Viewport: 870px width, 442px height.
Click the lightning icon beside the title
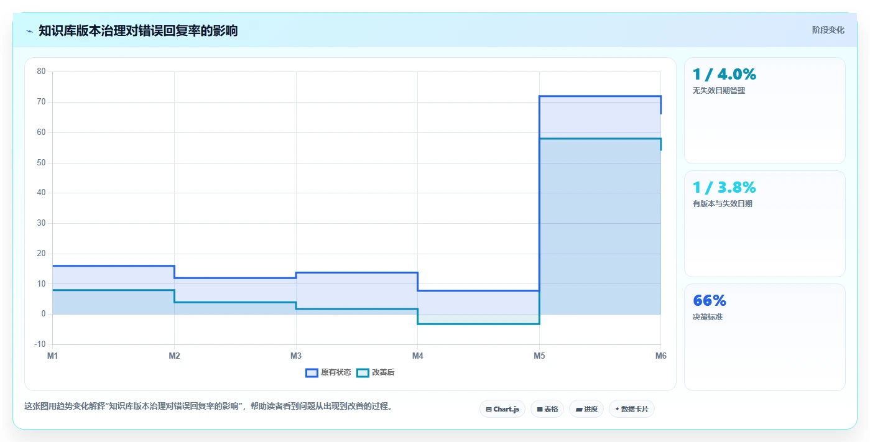pyautogui.click(x=29, y=31)
